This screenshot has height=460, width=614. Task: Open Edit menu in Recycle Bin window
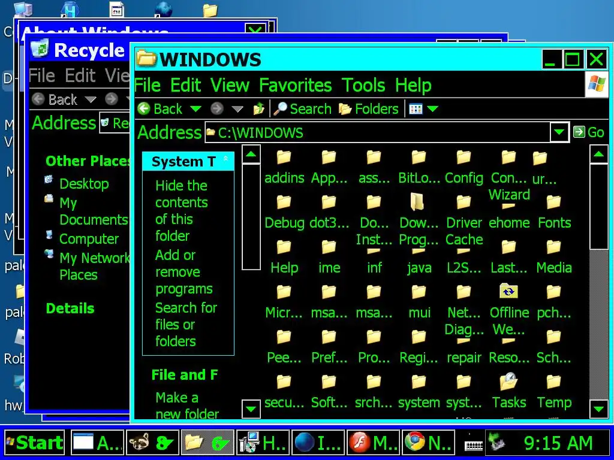coord(80,75)
